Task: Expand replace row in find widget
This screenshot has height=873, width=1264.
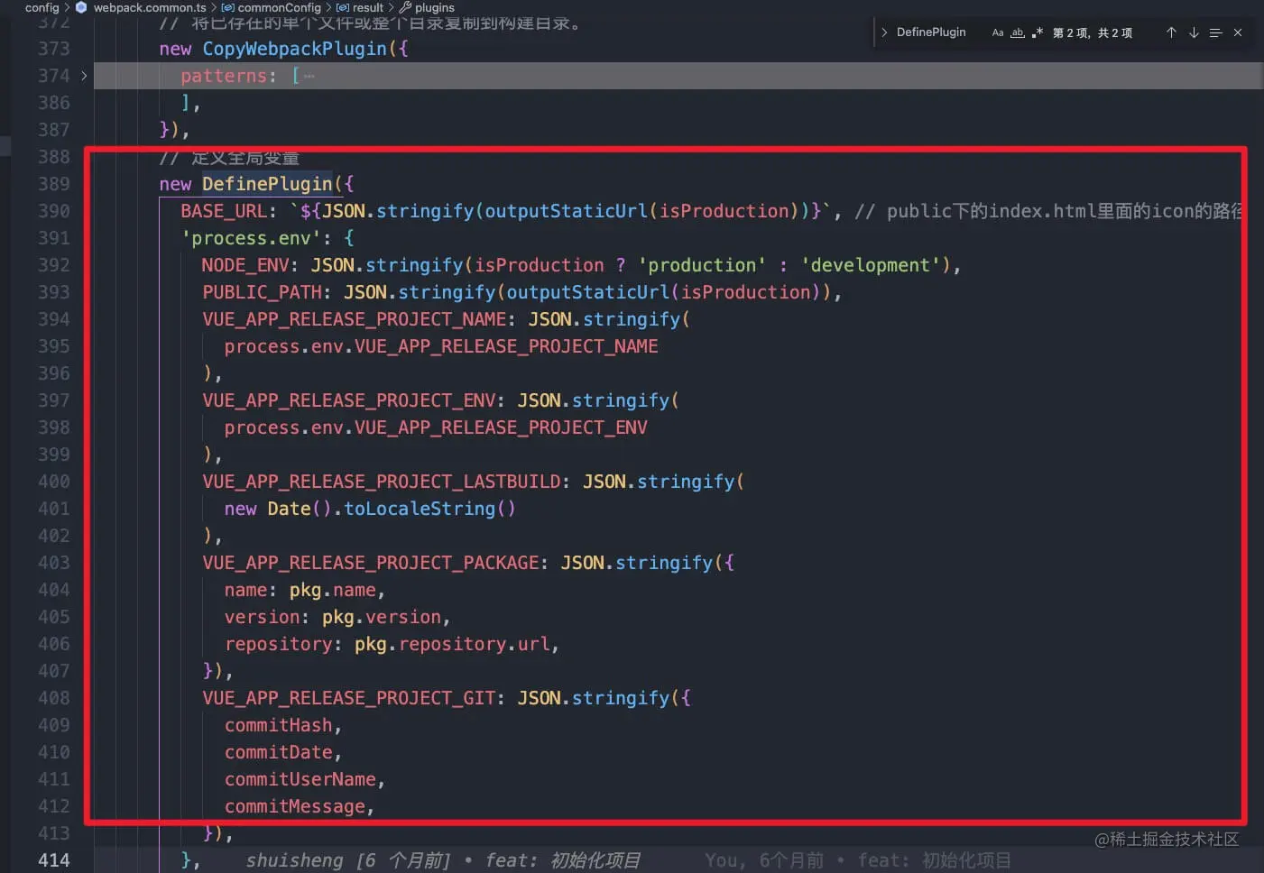Action: [884, 32]
